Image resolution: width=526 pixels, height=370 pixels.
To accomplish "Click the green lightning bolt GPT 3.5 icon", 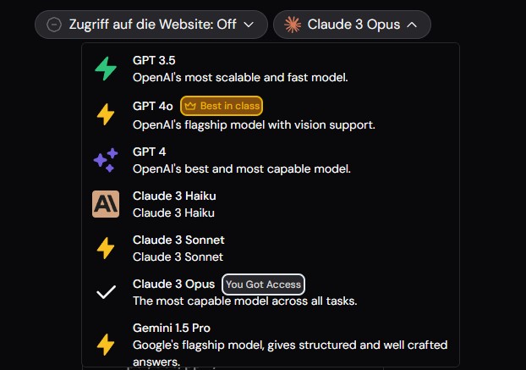I will [106, 69].
